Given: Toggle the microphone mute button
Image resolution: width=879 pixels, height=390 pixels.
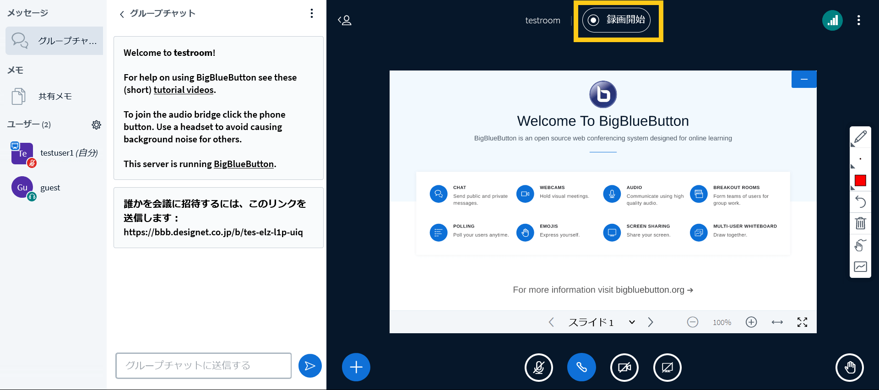Looking at the screenshot, I should tap(539, 367).
